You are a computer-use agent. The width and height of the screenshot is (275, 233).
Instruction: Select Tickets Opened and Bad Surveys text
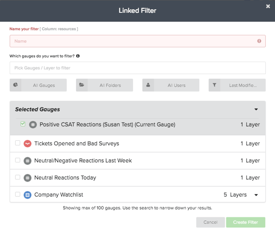pyautogui.click(x=77, y=144)
